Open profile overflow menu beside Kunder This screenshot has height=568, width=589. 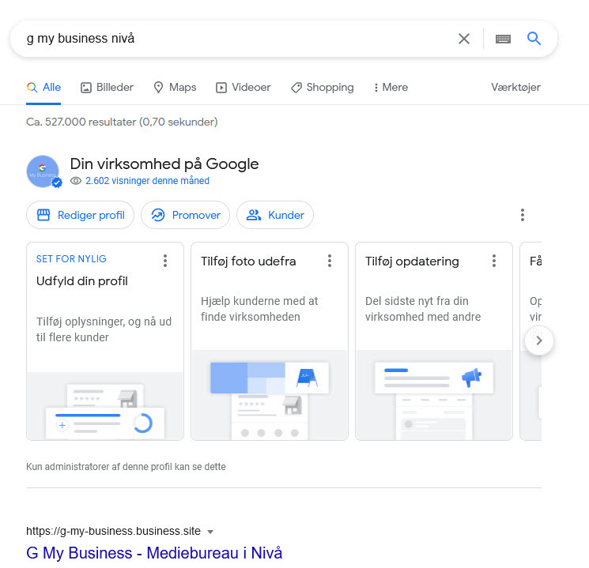(x=522, y=215)
